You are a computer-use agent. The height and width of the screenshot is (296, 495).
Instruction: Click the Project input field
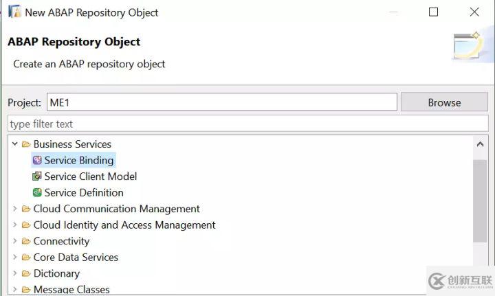point(221,102)
